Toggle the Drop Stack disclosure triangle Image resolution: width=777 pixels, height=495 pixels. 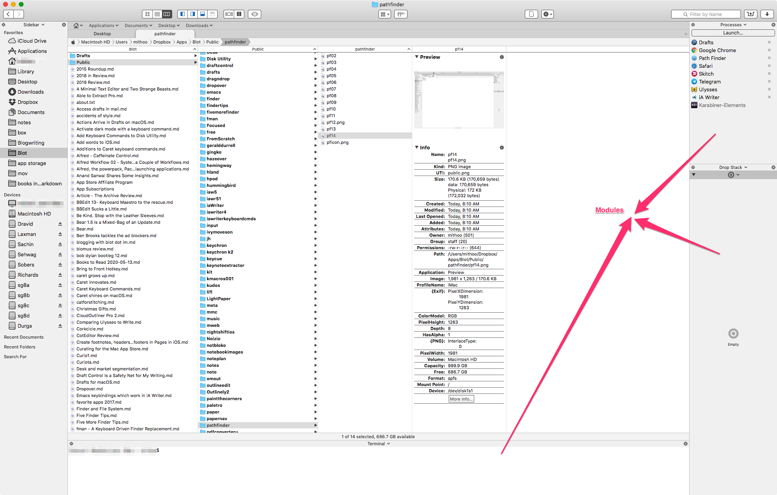[x=693, y=175]
